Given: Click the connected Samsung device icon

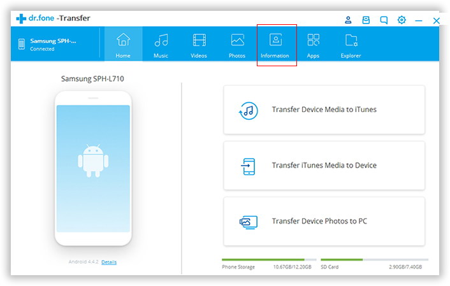Looking at the screenshot, I should (x=22, y=44).
